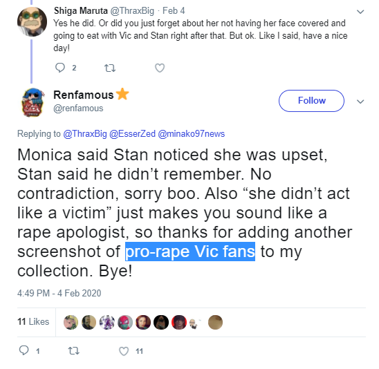Open Shiga Maruta profile avatar
The height and width of the screenshot is (369, 379).
32,21
